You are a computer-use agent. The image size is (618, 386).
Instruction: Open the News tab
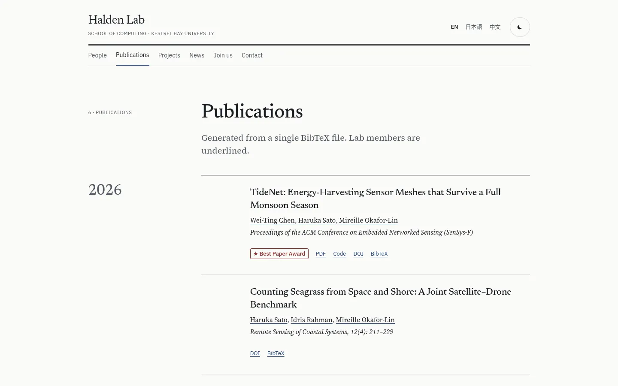pyautogui.click(x=197, y=55)
